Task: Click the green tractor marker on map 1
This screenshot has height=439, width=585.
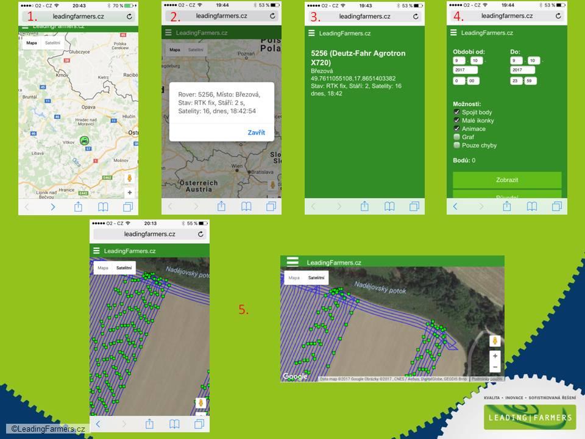Action: [85, 141]
